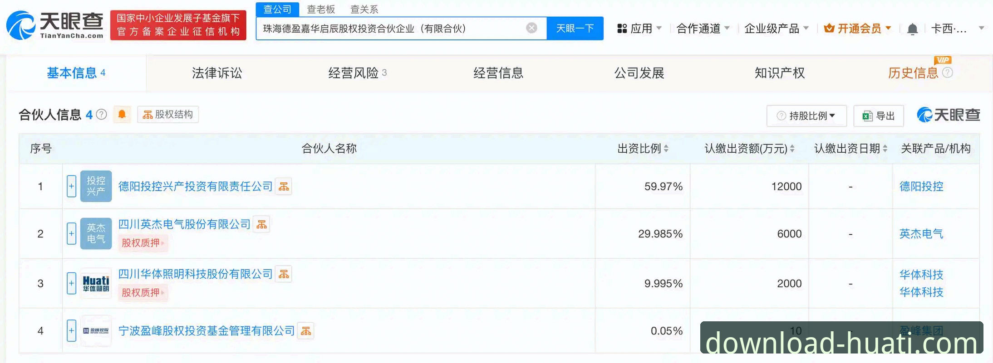Click the 投控兴产 company logo

(x=96, y=186)
